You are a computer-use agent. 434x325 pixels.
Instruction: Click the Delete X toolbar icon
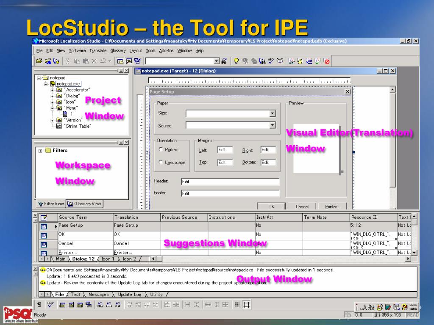(94, 61)
